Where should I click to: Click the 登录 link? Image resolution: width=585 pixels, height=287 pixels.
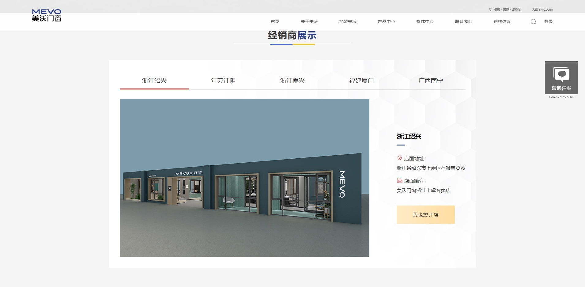(548, 21)
